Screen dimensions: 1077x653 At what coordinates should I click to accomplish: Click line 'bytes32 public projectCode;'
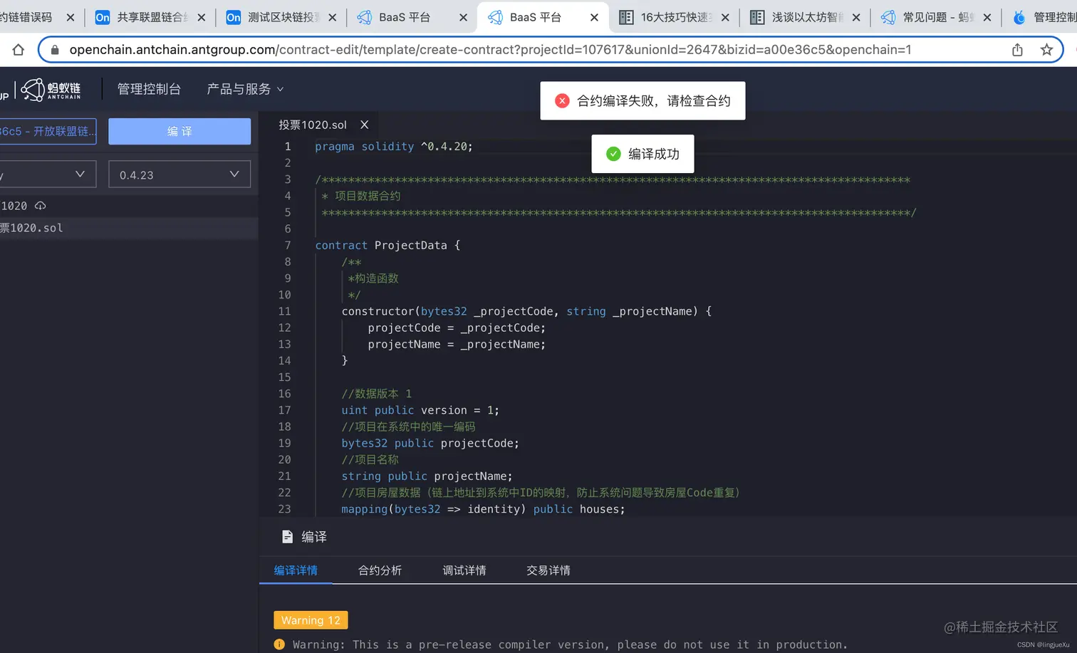[430, 443]
